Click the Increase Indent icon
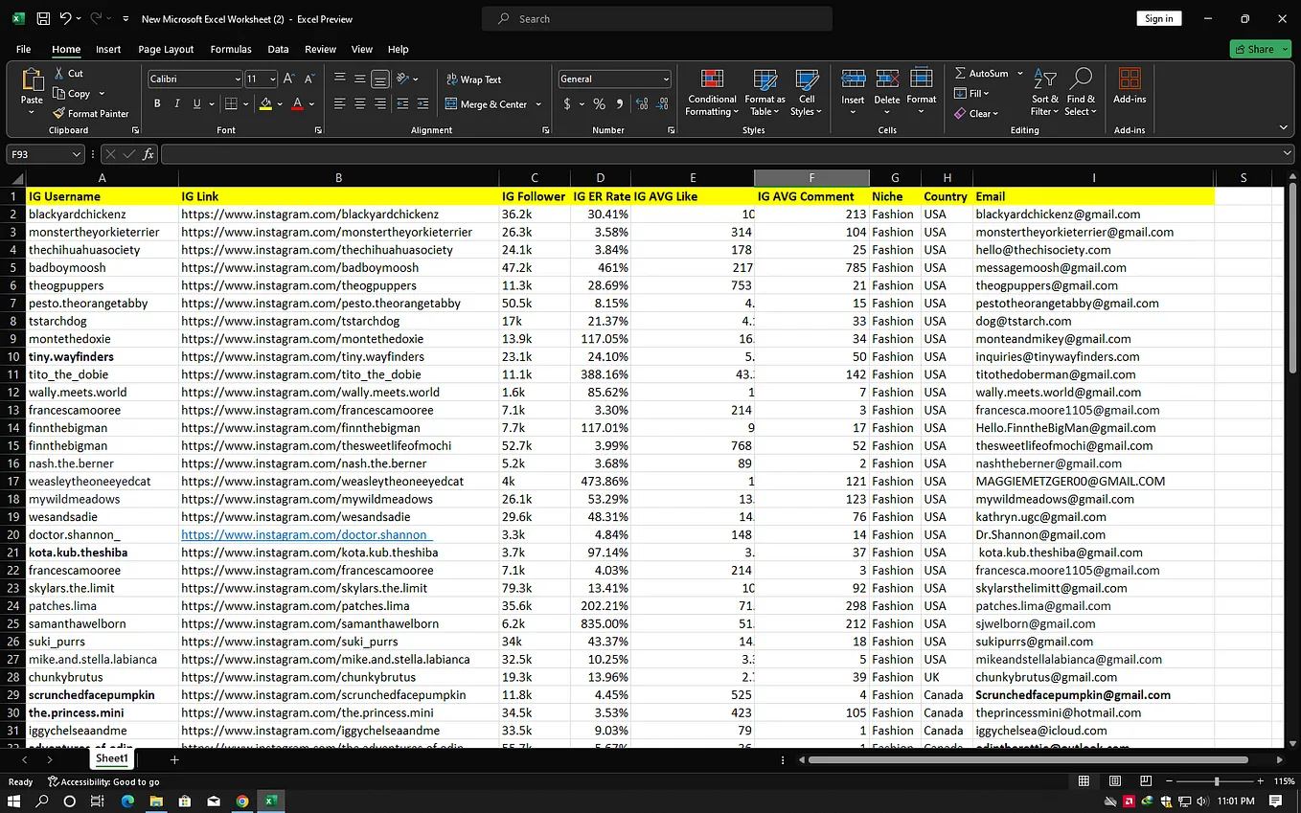Screen dimensions: 1301x813 point(422,103)
